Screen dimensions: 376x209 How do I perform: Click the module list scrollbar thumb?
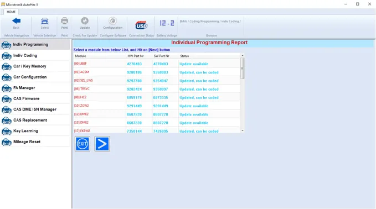coord(243,68)
